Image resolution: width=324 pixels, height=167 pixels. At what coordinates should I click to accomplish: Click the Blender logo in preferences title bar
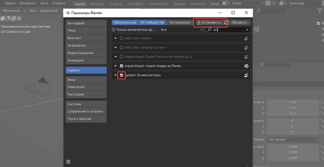67,13
